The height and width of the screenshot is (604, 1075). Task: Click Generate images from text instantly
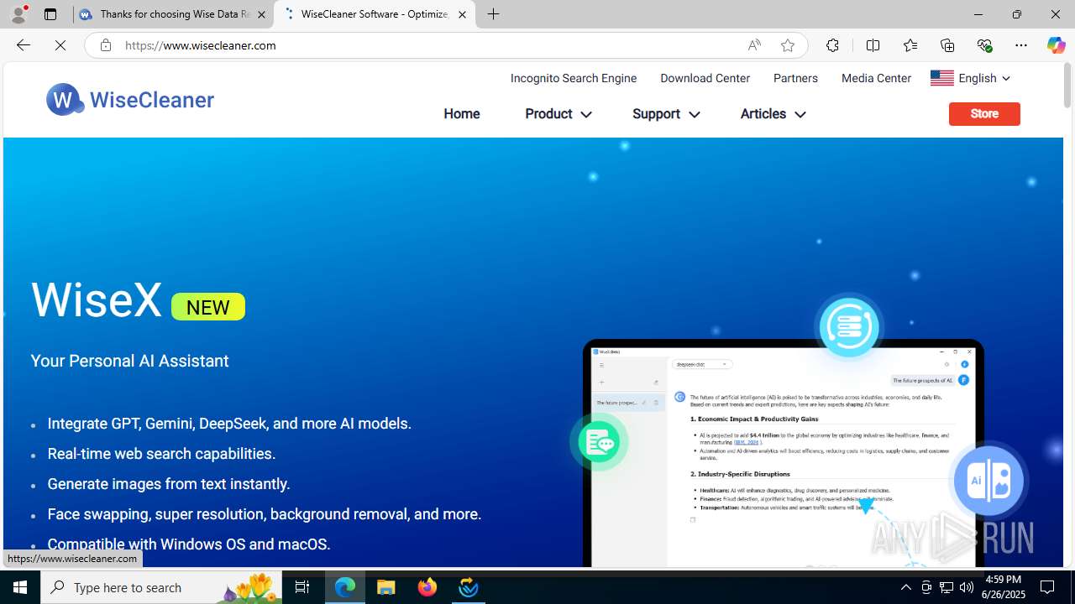coord(169,484)
